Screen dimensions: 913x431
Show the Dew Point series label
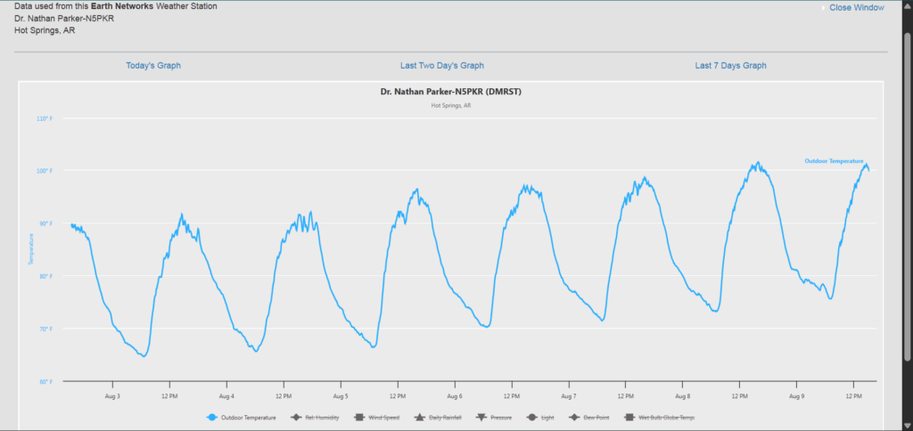[x=595, y=417]
